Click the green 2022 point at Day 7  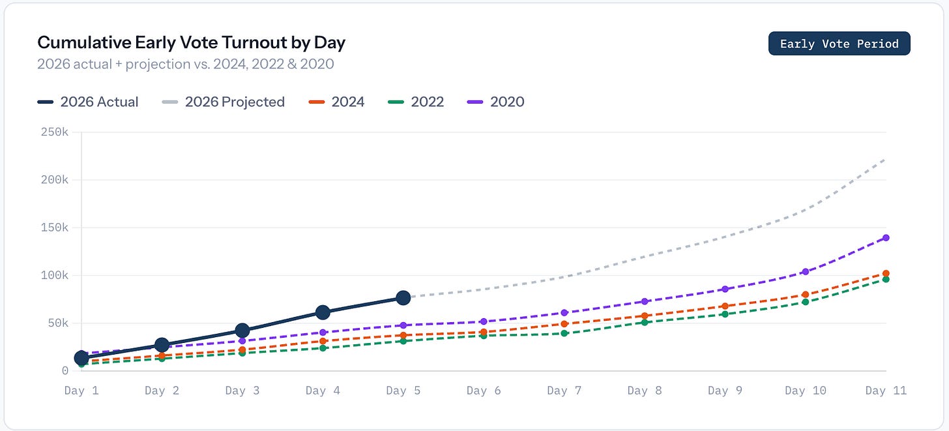point(564,333)
